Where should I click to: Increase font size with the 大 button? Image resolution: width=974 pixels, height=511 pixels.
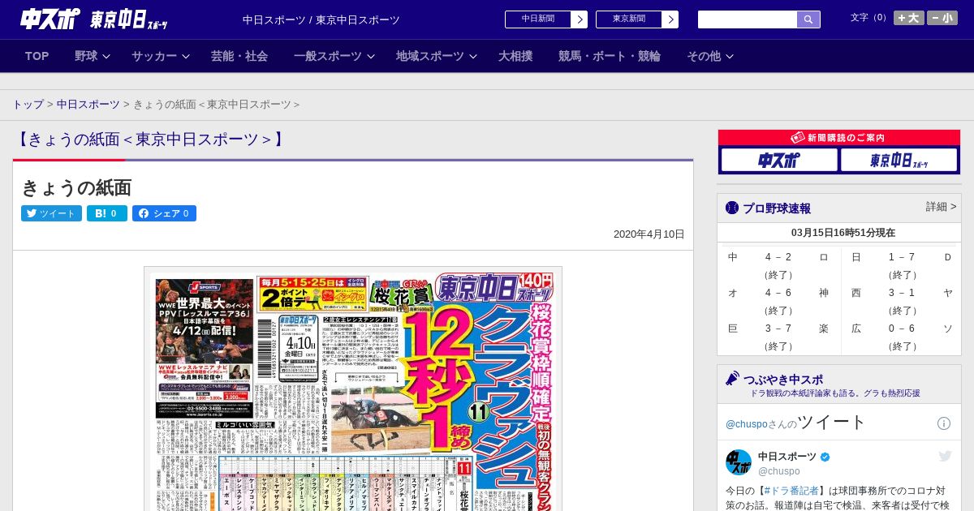click(909, 18)
